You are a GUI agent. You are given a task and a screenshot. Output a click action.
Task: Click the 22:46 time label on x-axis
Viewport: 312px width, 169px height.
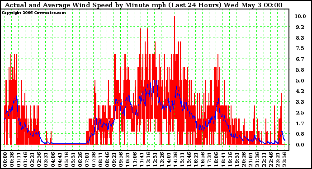(x=271, y=160)
